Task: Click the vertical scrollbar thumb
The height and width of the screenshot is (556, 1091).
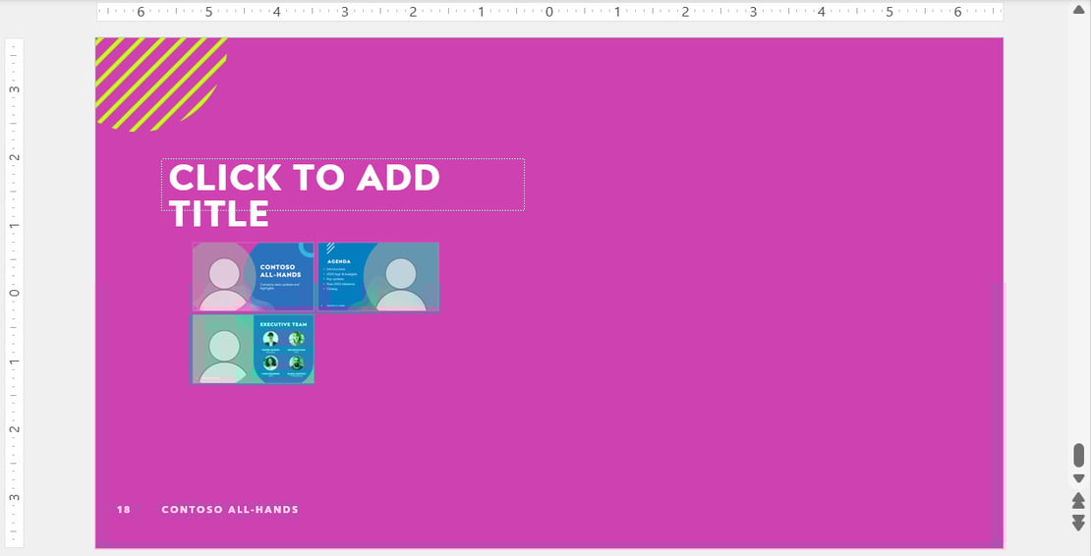Action: pos(1078,455)
